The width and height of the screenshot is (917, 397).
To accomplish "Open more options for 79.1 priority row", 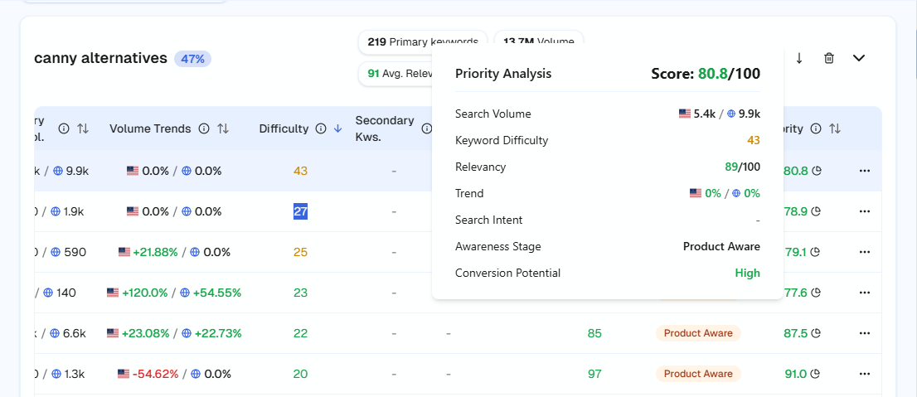I will coord(865,252).
